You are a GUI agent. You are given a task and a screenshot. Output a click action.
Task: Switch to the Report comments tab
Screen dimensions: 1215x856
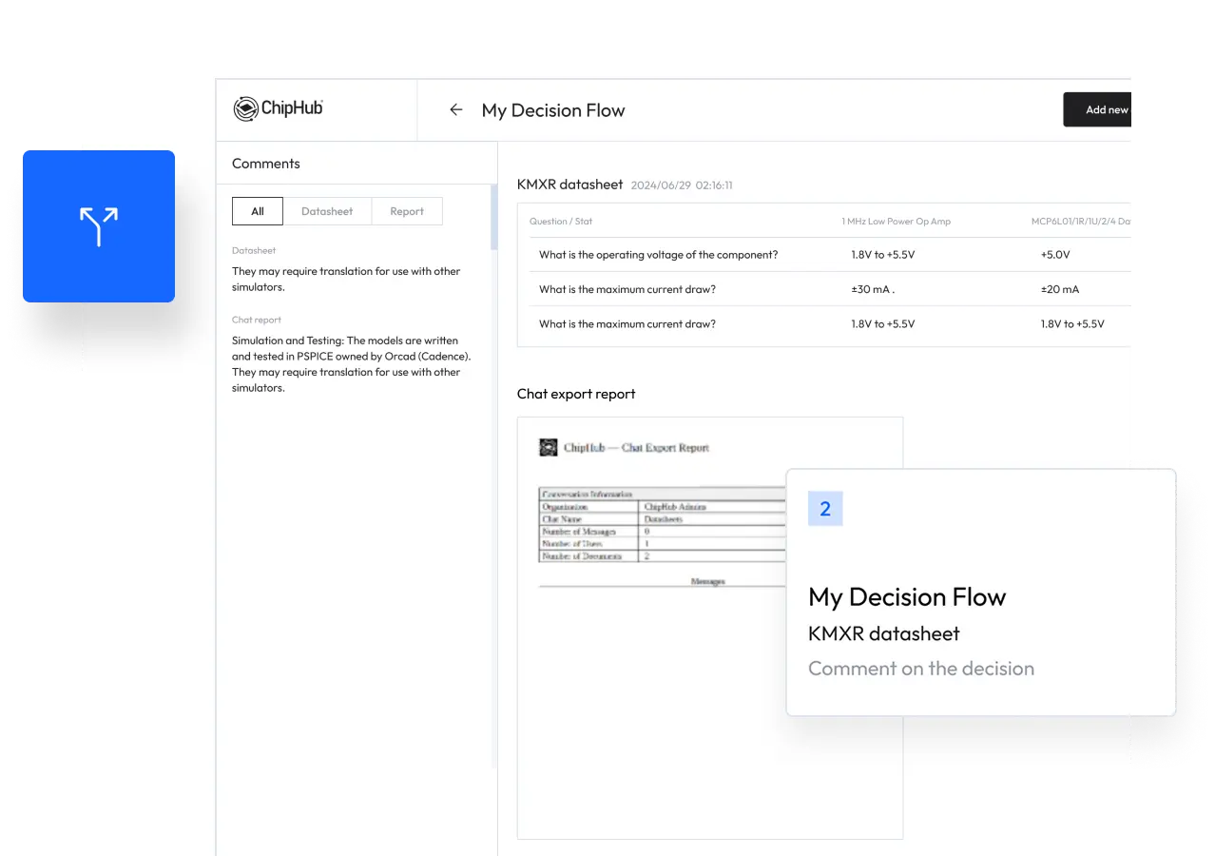tap(407, 211)
